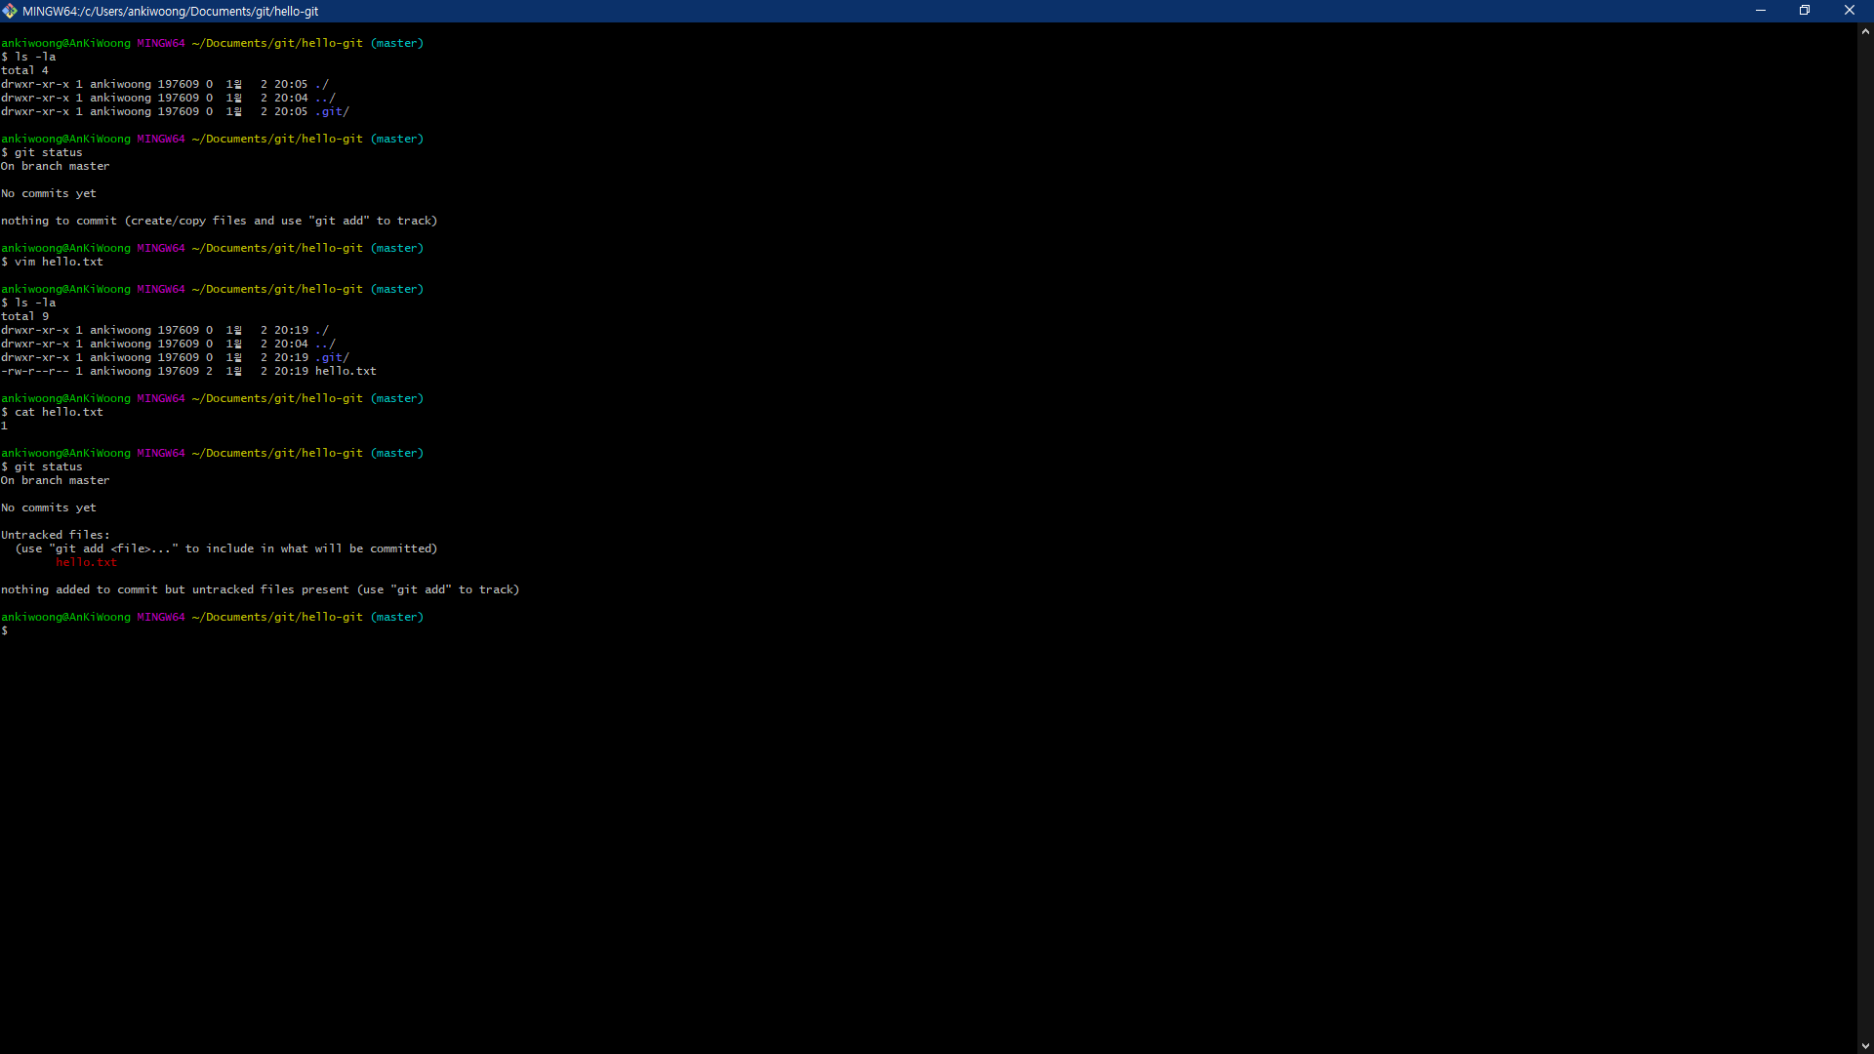
Task: Click hello.txt in the ls -la listing
Action: (x=346, y=372)
